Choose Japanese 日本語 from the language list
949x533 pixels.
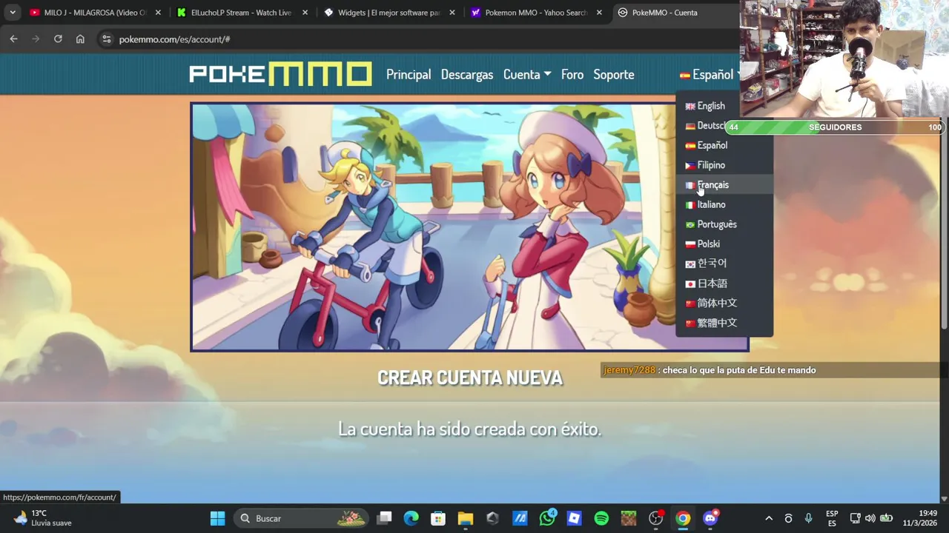724,284
